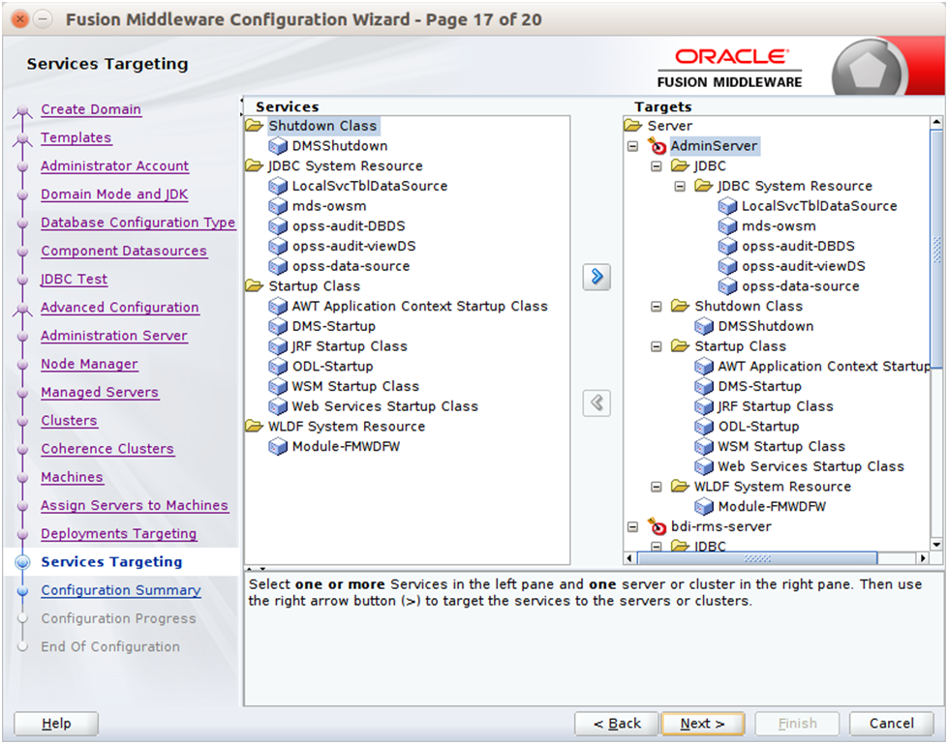The height and width of the screenshot is (744, 948).
Task: Collapse WLDF System Resource node in Targets
Action: 657,487
